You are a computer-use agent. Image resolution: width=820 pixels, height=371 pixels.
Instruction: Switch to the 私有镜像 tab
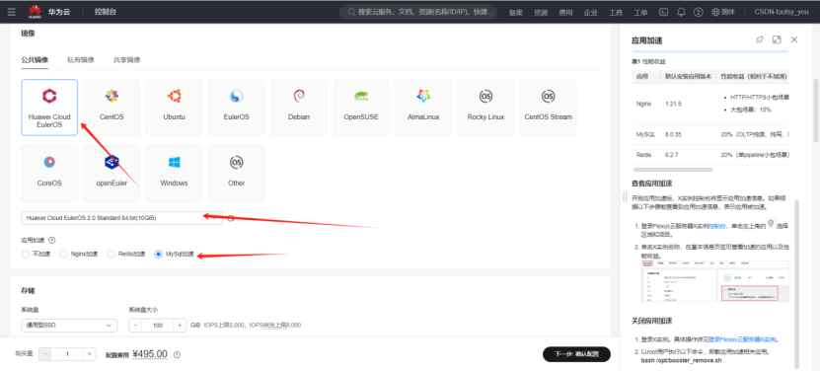[81, 59]
